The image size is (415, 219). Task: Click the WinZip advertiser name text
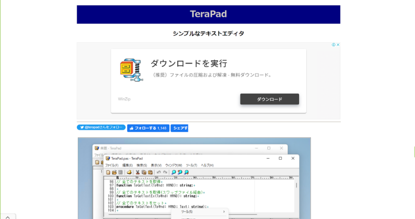124,99
